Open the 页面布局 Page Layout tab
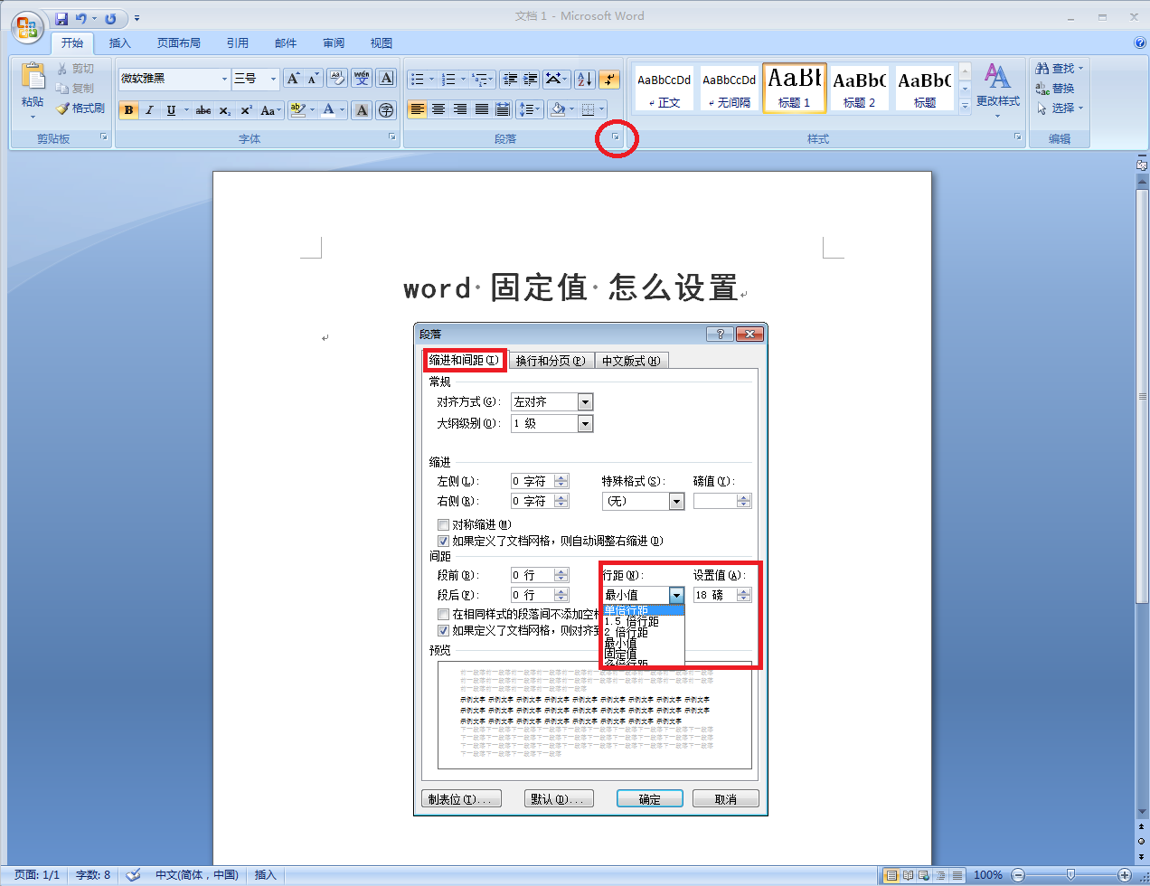This screenshot has width=1150, height=886. [178, 42]
